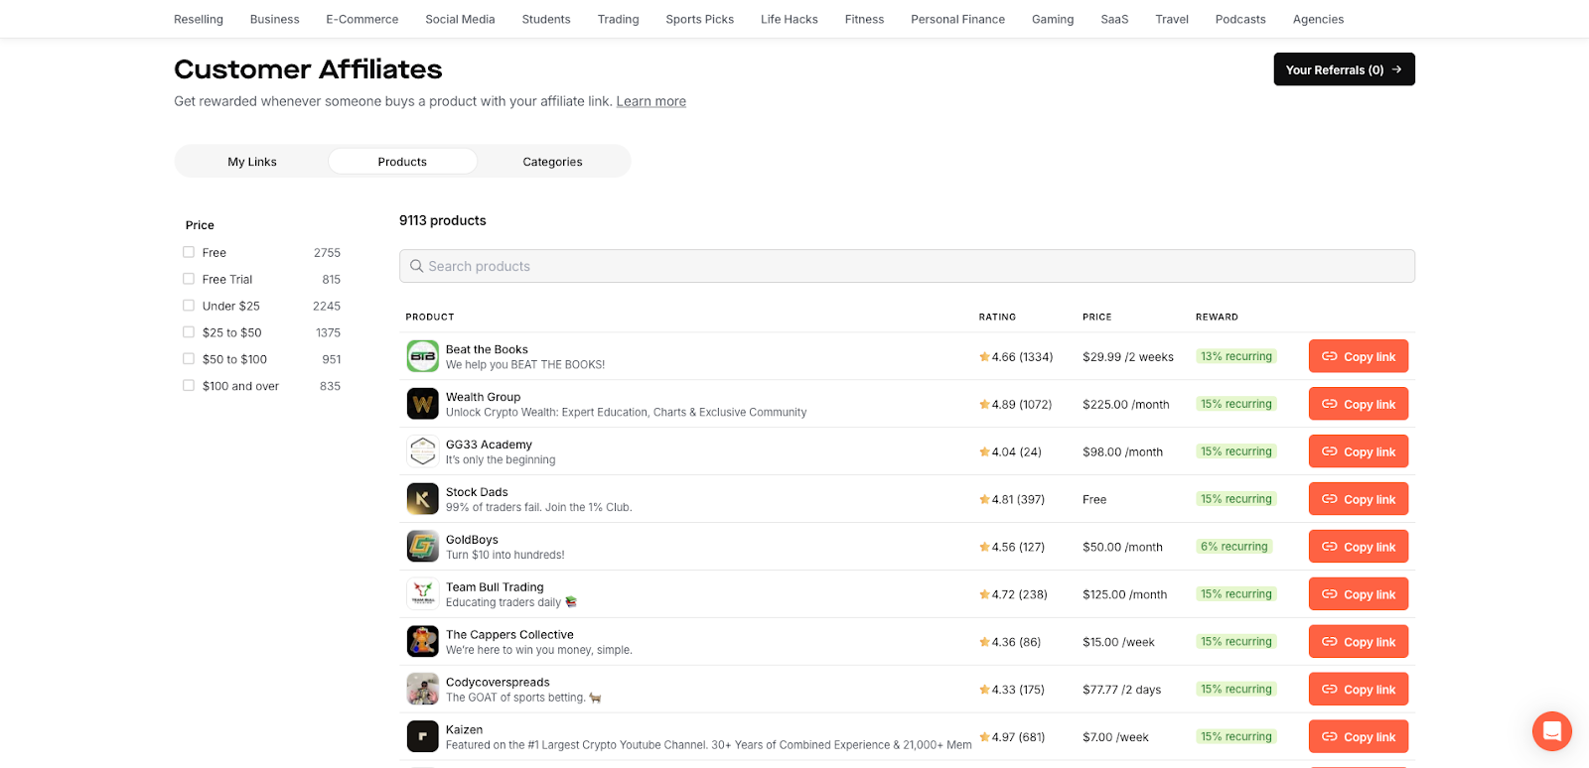Open the Sports Picks category

[700, 19]
